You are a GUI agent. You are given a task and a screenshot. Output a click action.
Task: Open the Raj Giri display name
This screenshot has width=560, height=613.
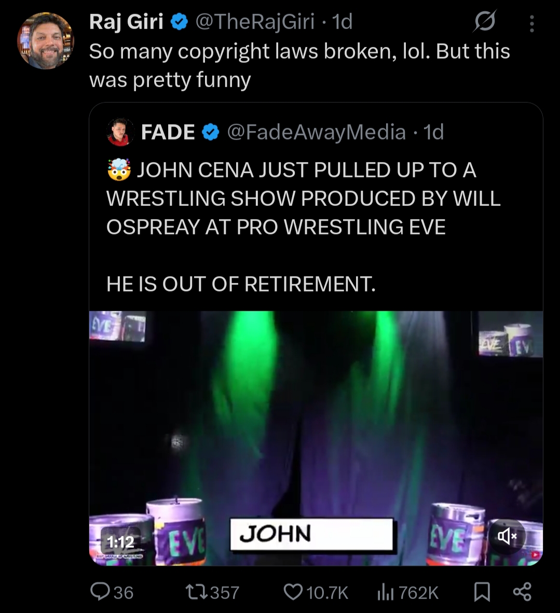pyautogui.click(x=127, y=21)
